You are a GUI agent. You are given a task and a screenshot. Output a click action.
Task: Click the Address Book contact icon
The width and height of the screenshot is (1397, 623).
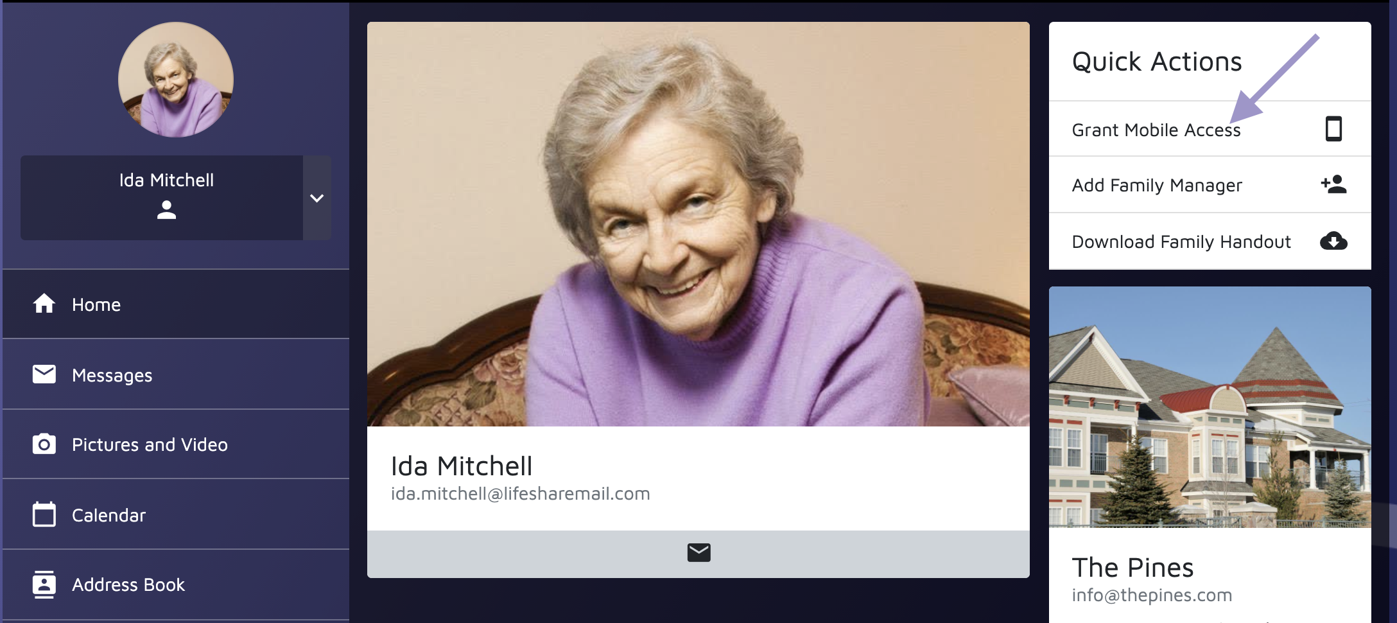[x=44, y=584]
